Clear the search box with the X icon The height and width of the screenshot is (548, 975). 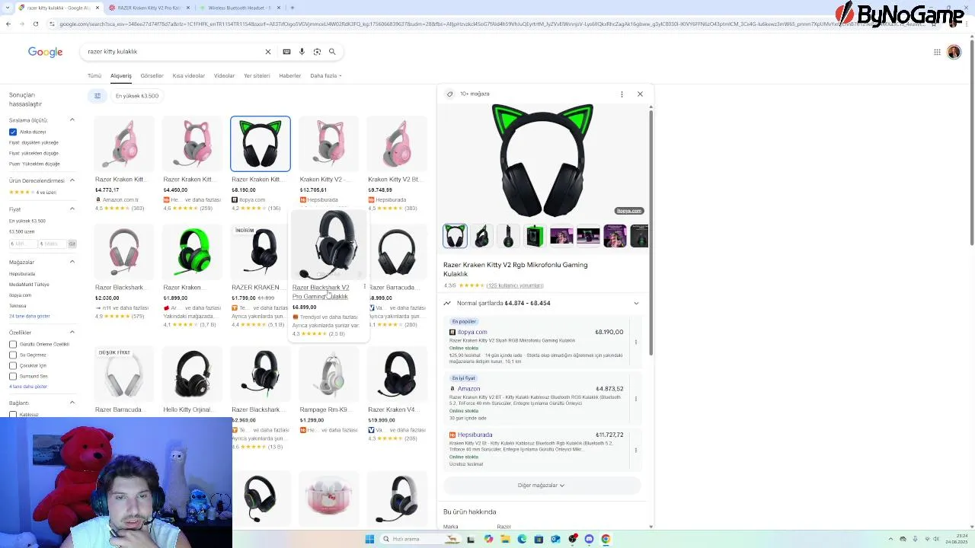click(268, 52)
